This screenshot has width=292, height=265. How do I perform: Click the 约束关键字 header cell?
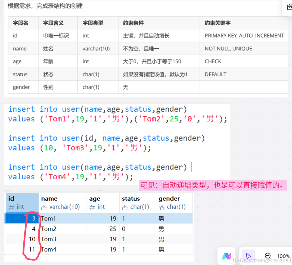click(244, 23)
